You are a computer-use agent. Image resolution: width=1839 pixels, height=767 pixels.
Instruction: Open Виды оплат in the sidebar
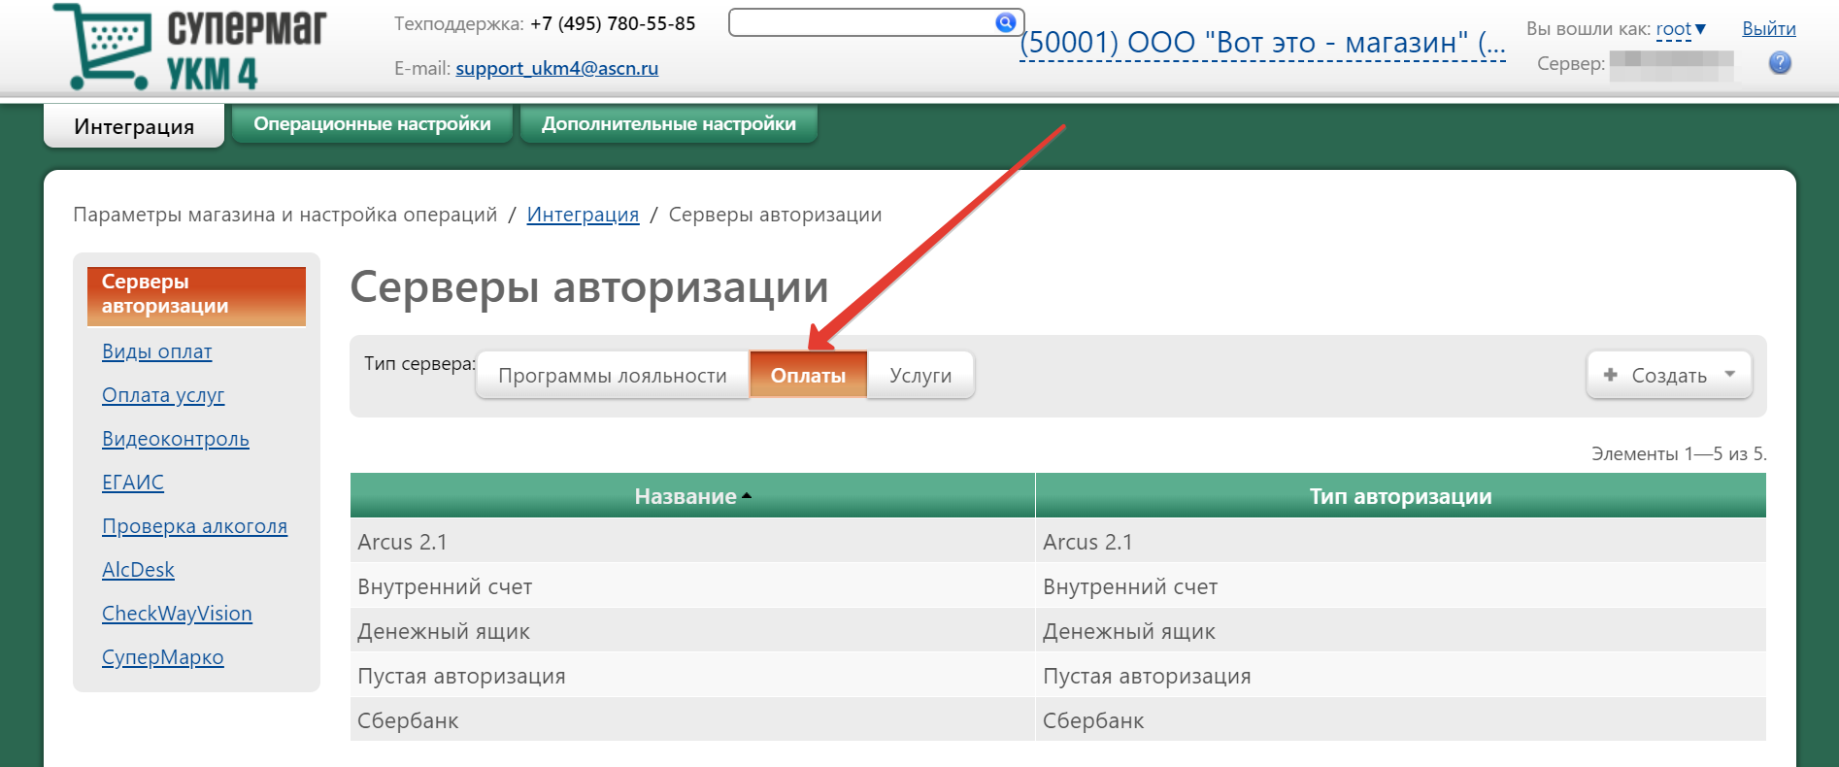tap(156, 351)
